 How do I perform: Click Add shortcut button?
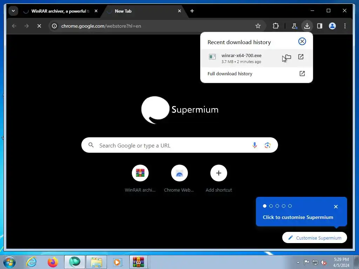[x=219, y=179]
